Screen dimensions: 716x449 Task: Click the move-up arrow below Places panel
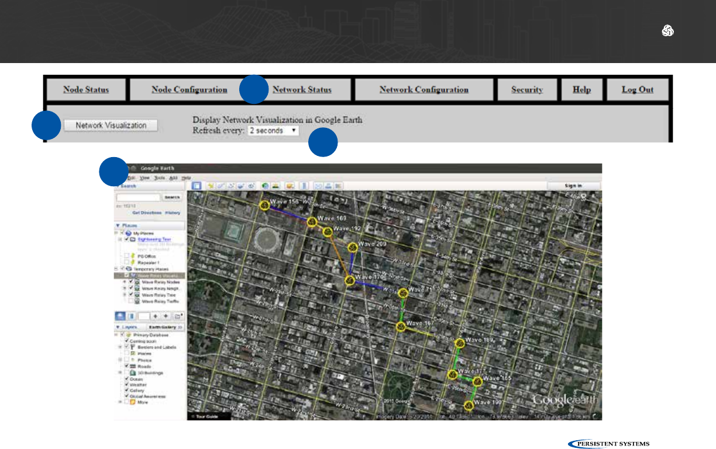(155, 316)
